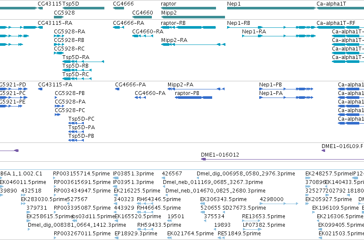Select the DME1-016O12 purple feature label
Viewport: 364px width, 240px height.
[x=220, y=155]
